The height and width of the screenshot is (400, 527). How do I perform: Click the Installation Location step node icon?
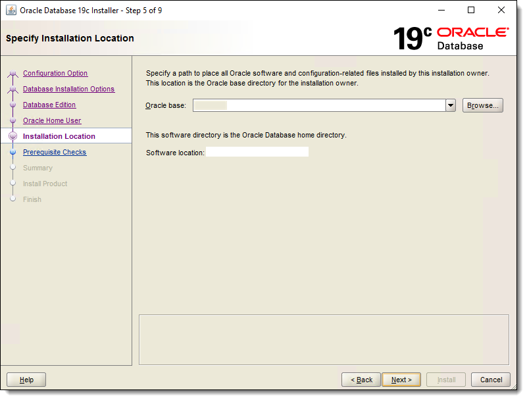pos(13,136)
